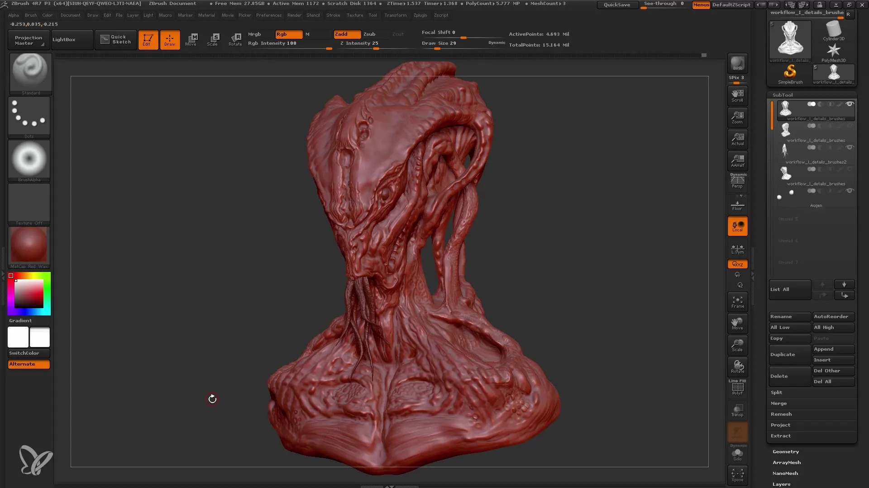Select the Move transform tool in top shelf
The image size is (869, 488).
191,40
